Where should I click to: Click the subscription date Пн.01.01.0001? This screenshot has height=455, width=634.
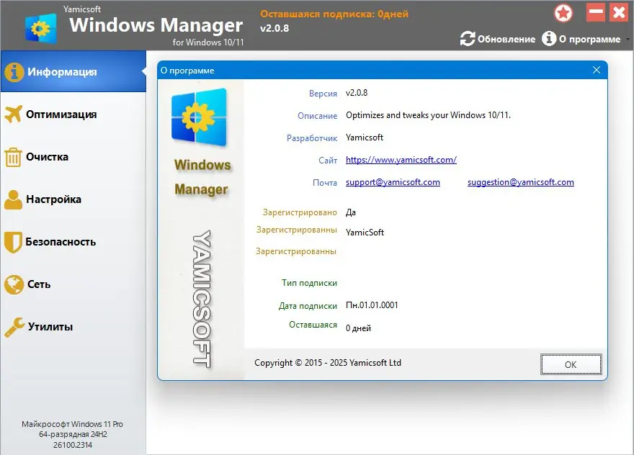(372, 305)
